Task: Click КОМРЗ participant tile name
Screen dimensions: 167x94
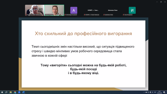Action: 93,10
